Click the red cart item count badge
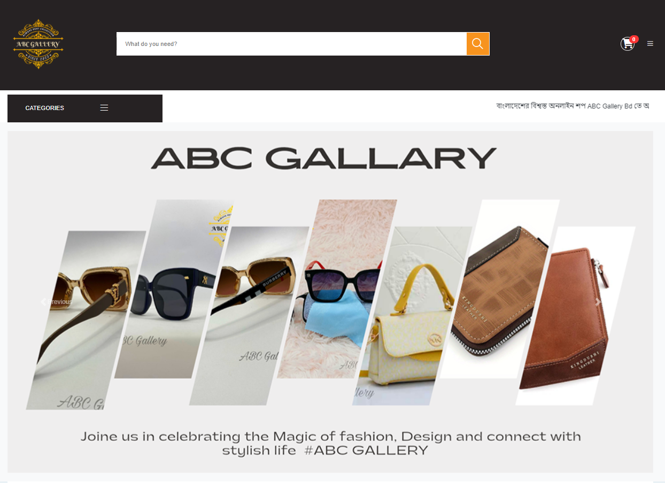This screenshot has width=665, height=483. coord(634,39)
